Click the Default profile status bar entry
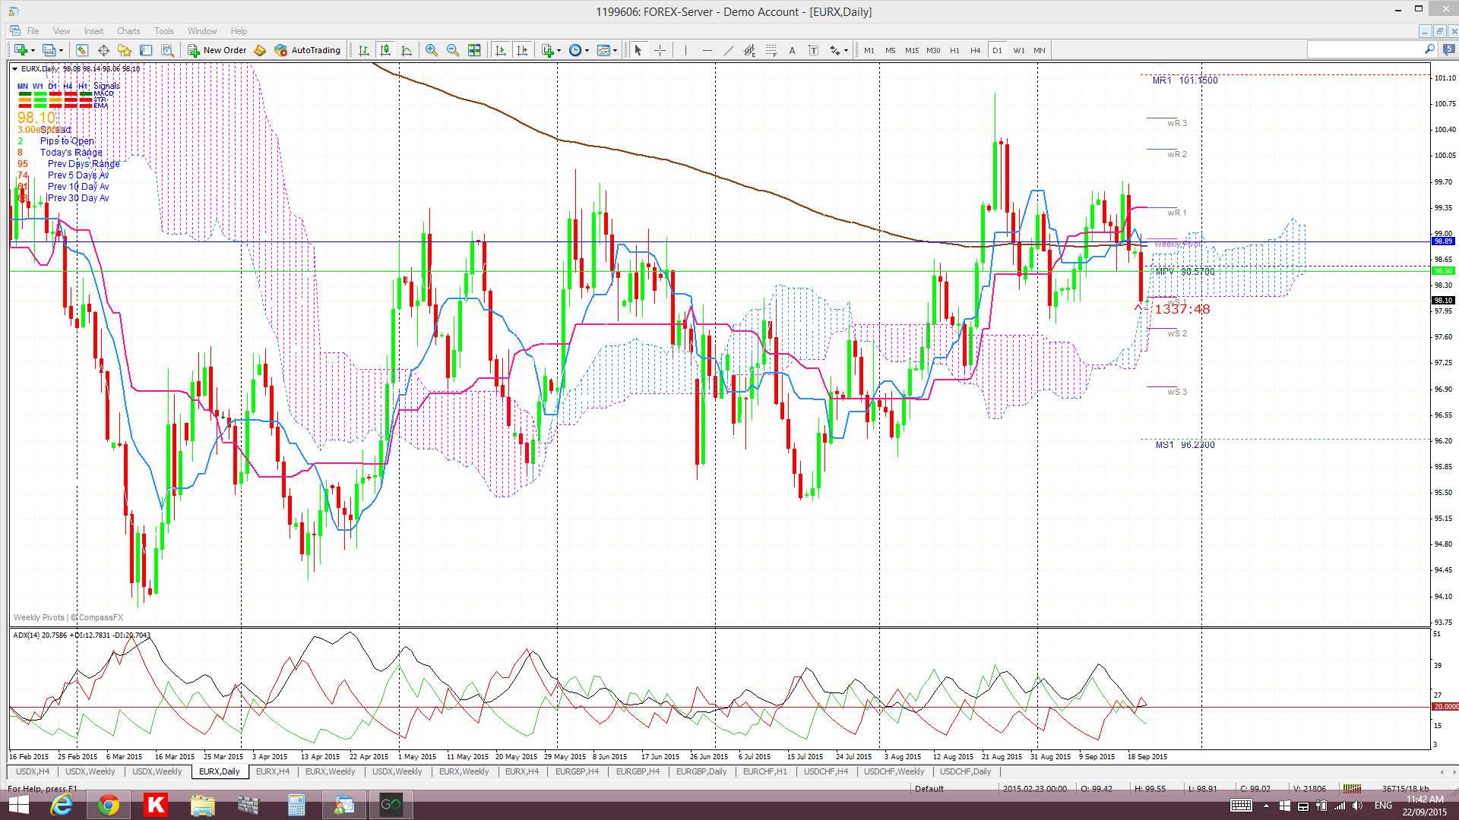The width and height of the screenshot is (1459, 820). pyautogui.click(x=929, y=789)
